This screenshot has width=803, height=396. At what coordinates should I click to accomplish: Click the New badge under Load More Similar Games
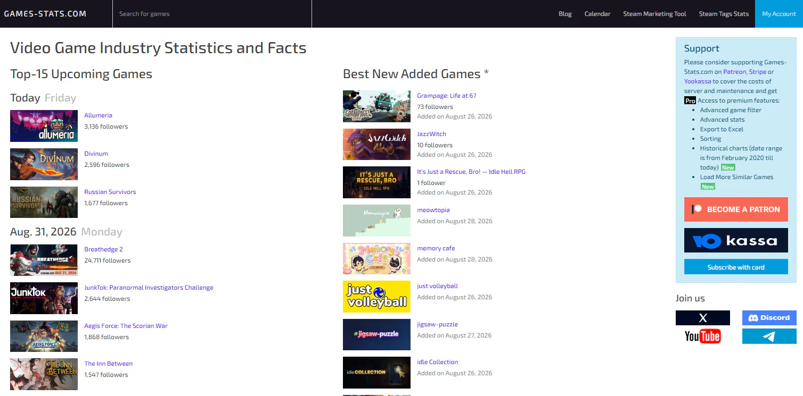708,187
